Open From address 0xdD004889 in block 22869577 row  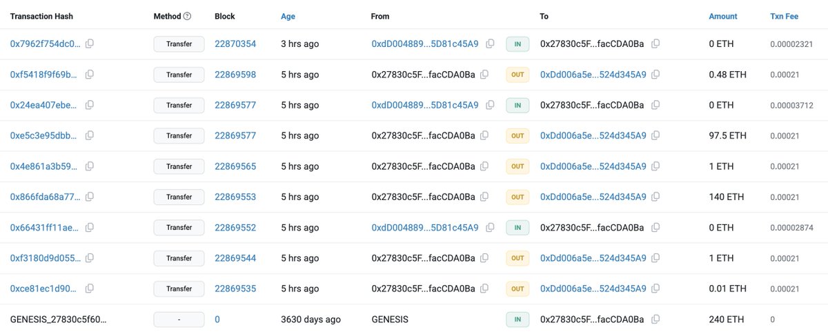pos(425,105)
